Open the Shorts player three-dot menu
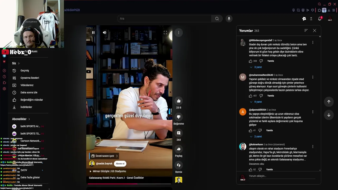This screenshot has height=190, width=338. click(x=179, y=32)
